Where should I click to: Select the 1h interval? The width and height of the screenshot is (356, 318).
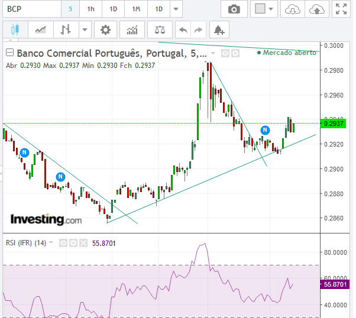(91, 9)
